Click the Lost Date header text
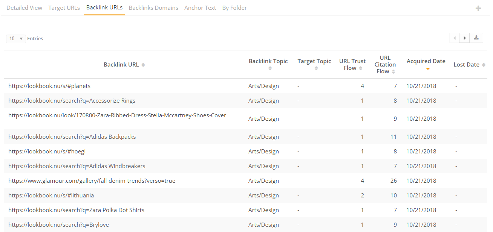 tap(466, 64)
